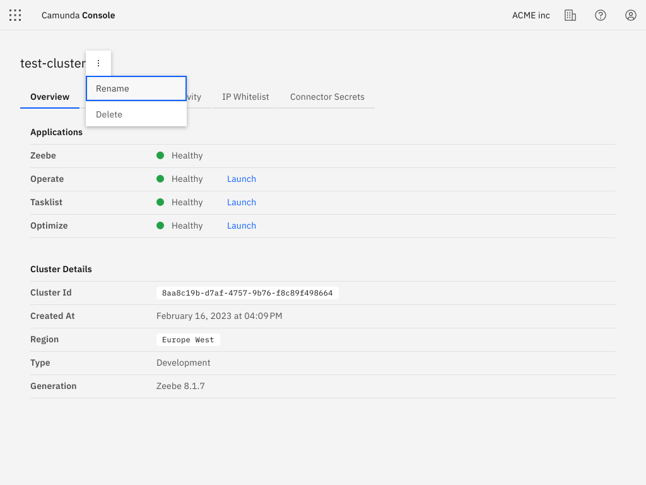Open the app switcher grid icon
The height and width of the screenshot is (485, 646).
tap(15, 15)
